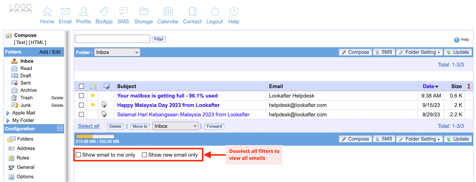Open the Folder Inbox dropdown at top

[x=117, y=52]
